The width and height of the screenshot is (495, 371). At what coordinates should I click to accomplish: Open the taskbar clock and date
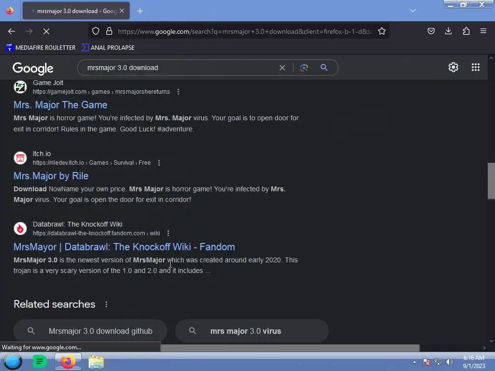[x=474, y=362]
